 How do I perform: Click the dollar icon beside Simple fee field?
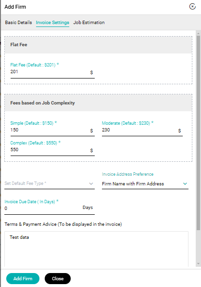click(91, 130)
